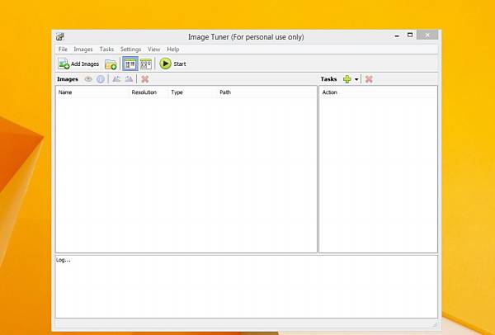This screenshot has height=335, width=495.
Task: Open the File menu
Action: (63, 50)
